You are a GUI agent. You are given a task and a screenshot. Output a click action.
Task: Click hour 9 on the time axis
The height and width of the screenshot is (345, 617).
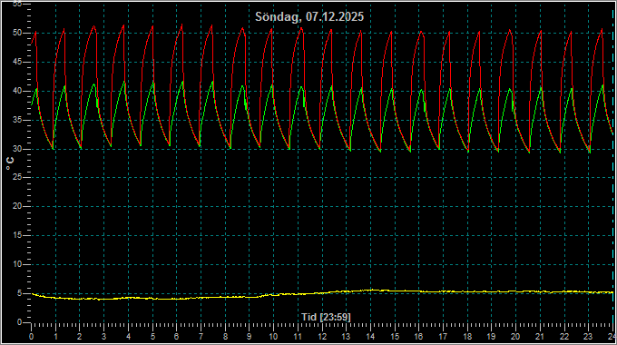250,337
